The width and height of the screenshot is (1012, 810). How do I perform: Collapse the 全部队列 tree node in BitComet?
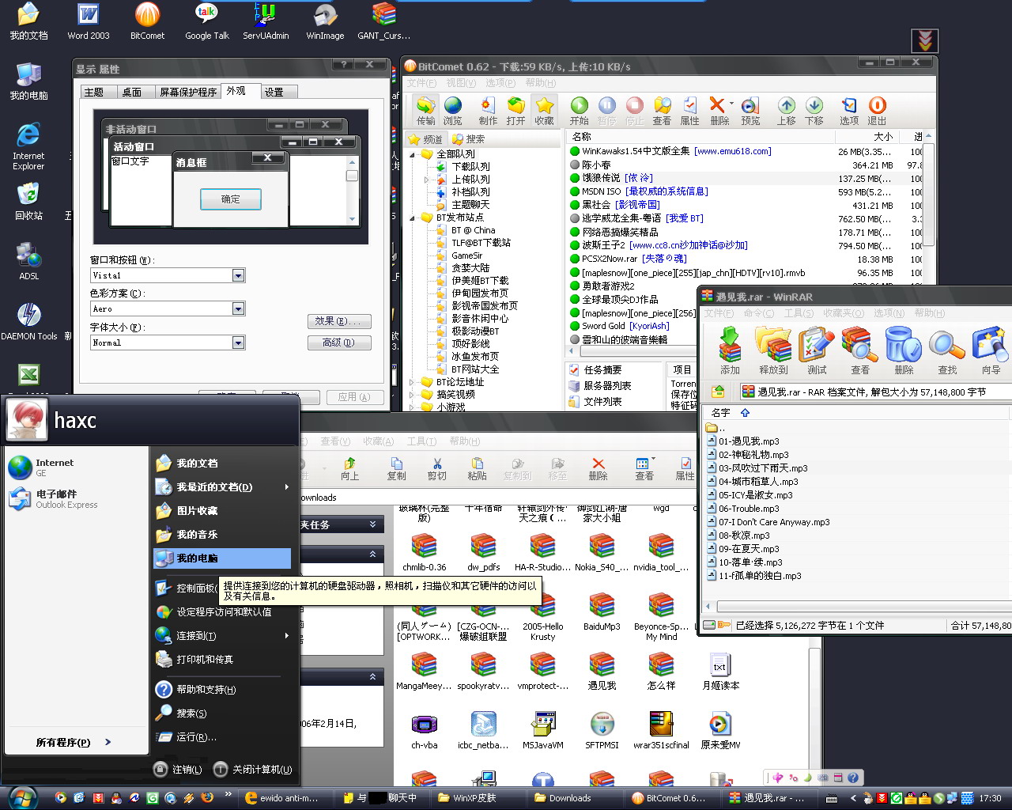point(413,154)
